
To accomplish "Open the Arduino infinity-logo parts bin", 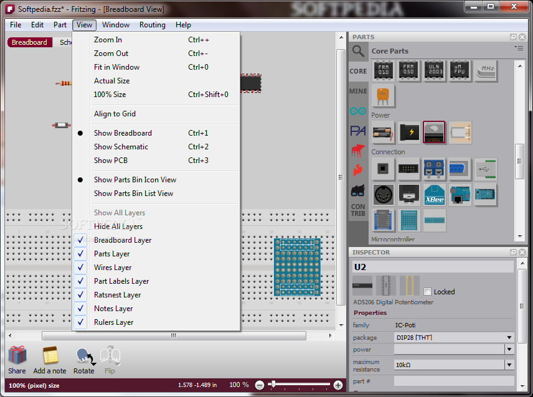I will coord(358,111).
